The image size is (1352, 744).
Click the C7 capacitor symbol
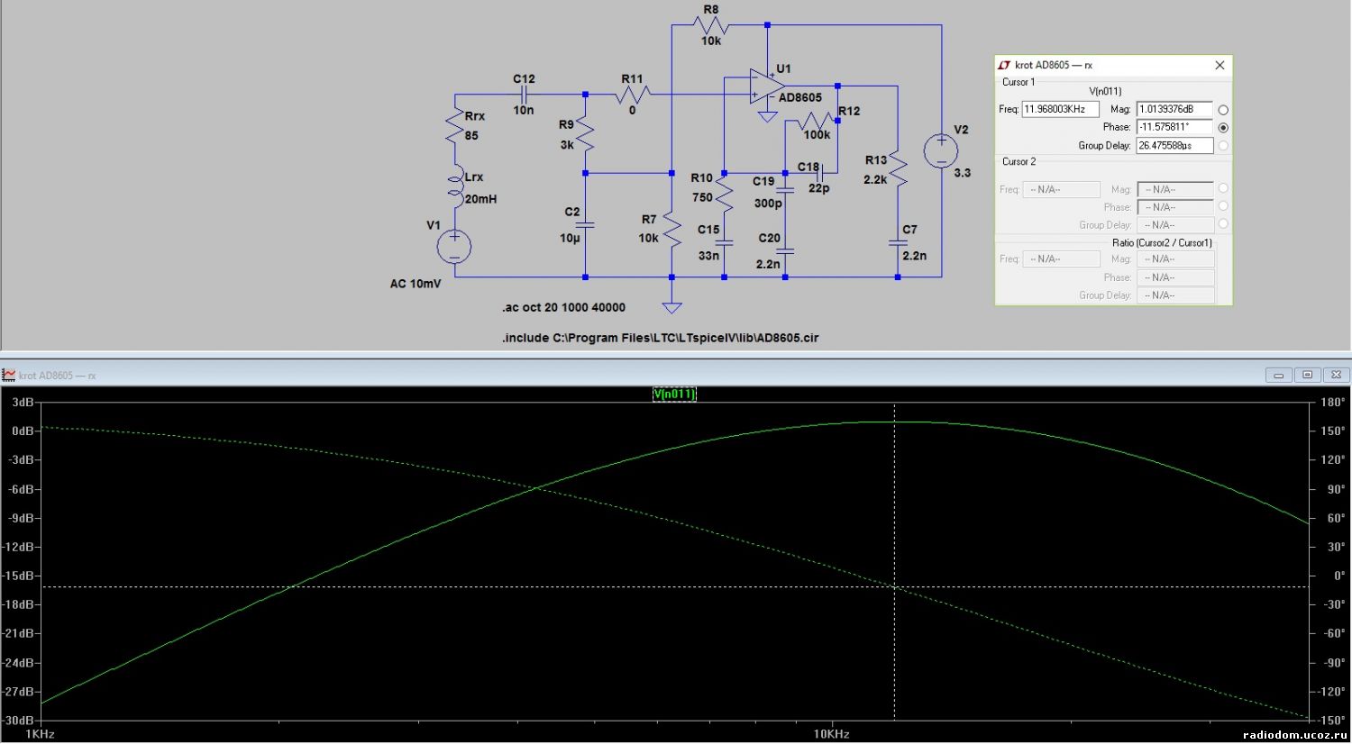click(898, 242)
